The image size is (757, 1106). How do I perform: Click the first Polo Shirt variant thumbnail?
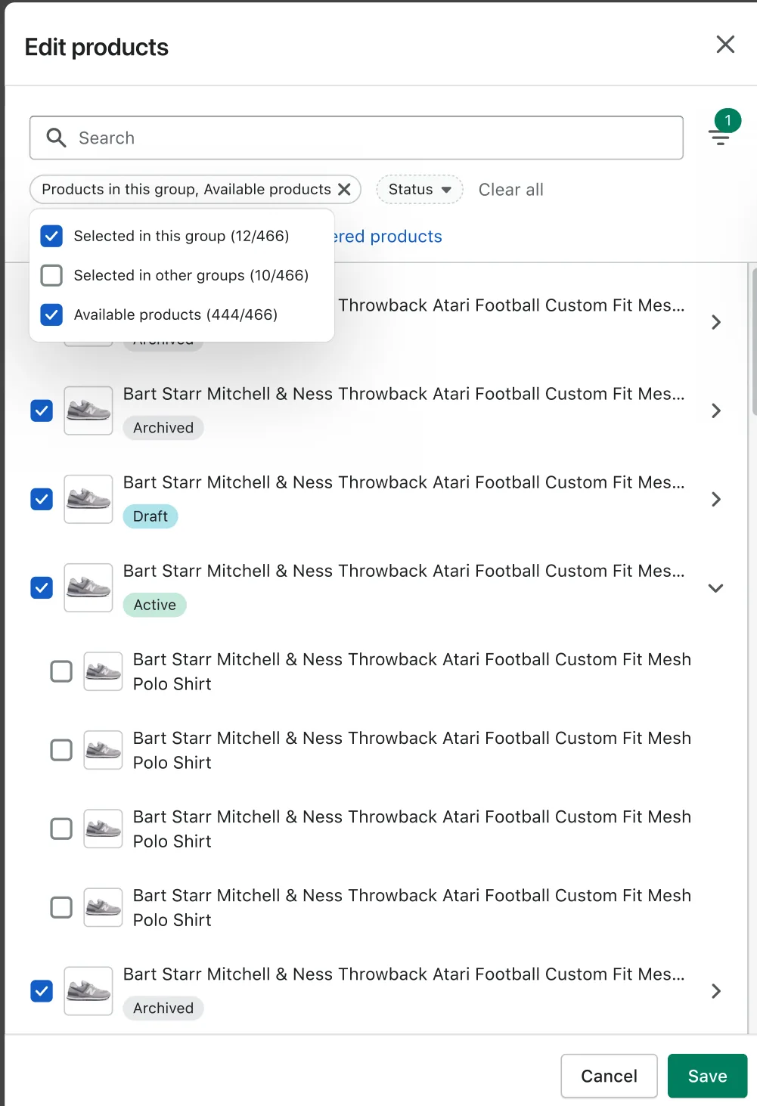click(103, 671)
